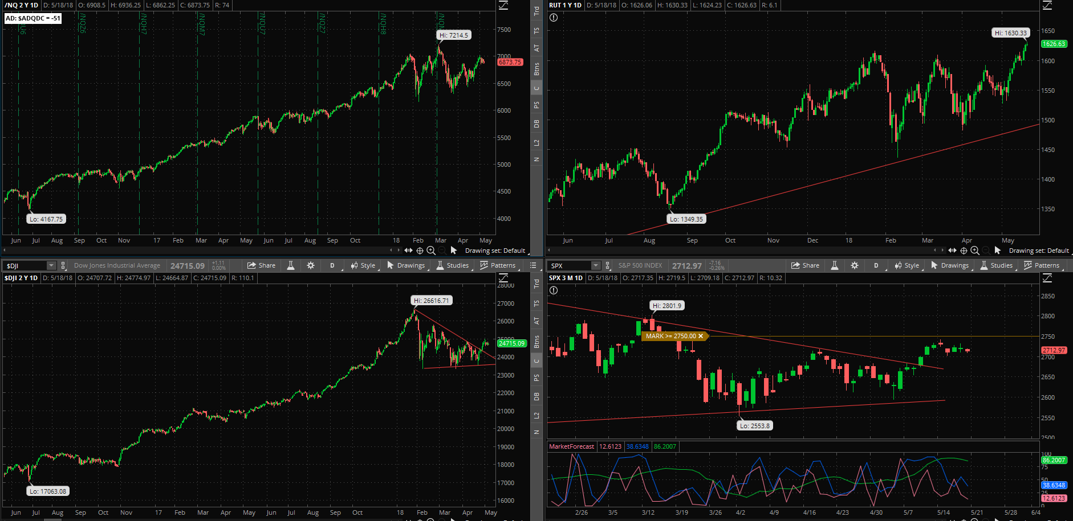Image resolution: width=1073 pixels, height=521 pixels.
Task: Click the alert info icon on RUT chart
Action: pos(554,18)
